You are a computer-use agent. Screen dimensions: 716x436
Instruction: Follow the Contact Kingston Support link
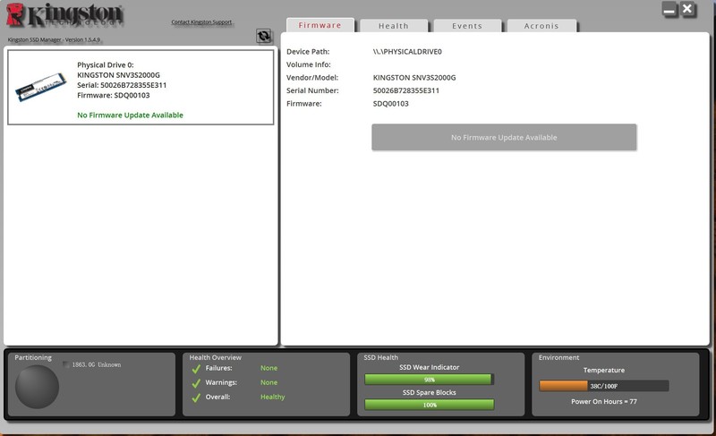[201, 21]
